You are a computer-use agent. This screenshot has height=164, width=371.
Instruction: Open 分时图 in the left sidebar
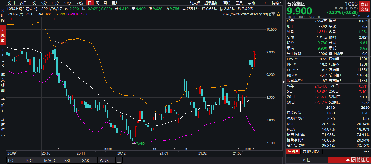pyautogui.click(x=3, y=15)
